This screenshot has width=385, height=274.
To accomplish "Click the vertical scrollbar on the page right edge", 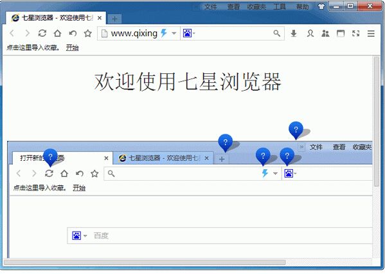I will point(376,122).
